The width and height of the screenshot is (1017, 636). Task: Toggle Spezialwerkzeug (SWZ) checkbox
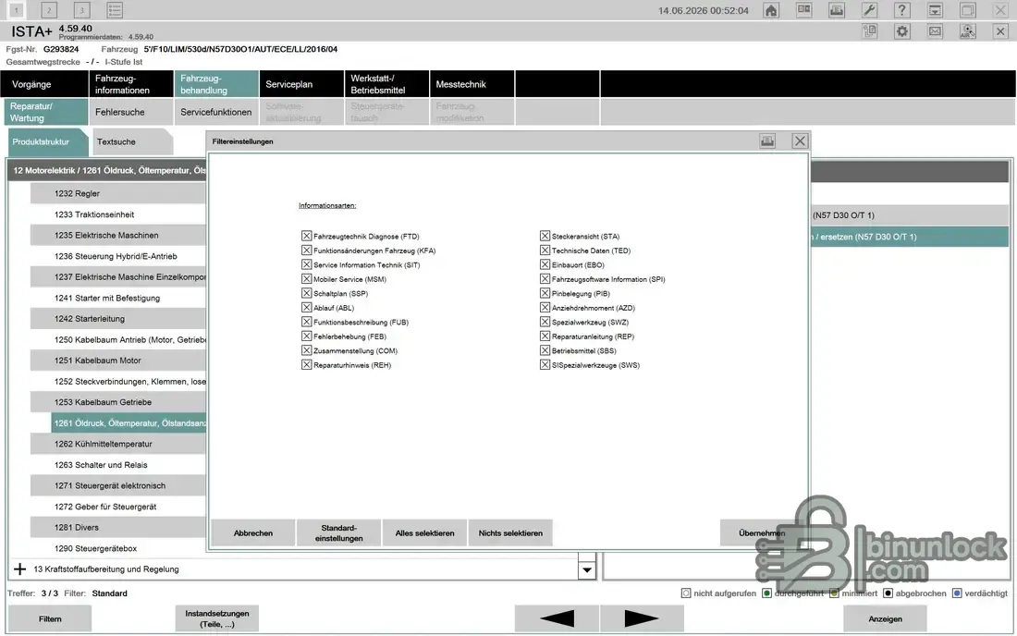click(545, 322)
